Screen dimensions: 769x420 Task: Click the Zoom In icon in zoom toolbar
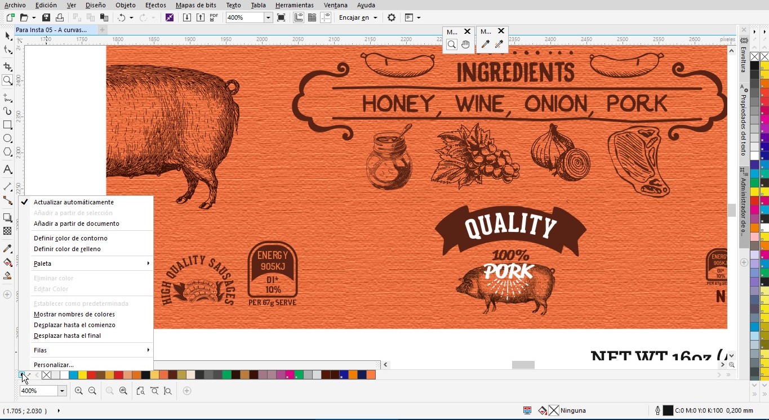pyautogui.click(x=79, y=391)
